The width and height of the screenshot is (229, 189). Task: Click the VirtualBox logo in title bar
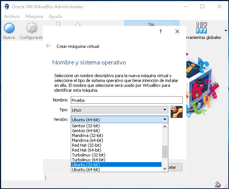[x=7, y=7]
